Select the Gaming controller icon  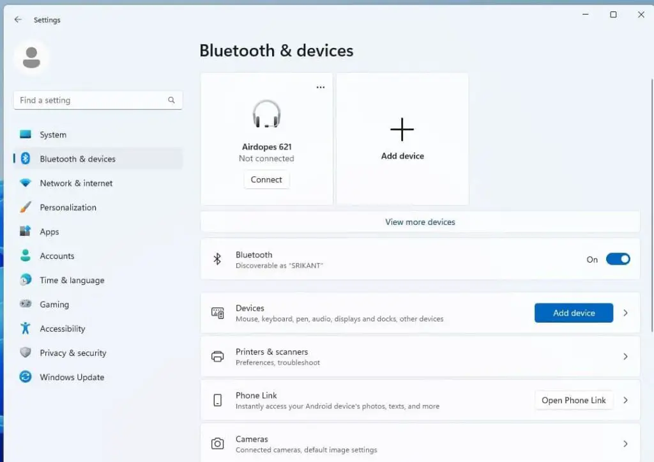(x=25, y=304)
